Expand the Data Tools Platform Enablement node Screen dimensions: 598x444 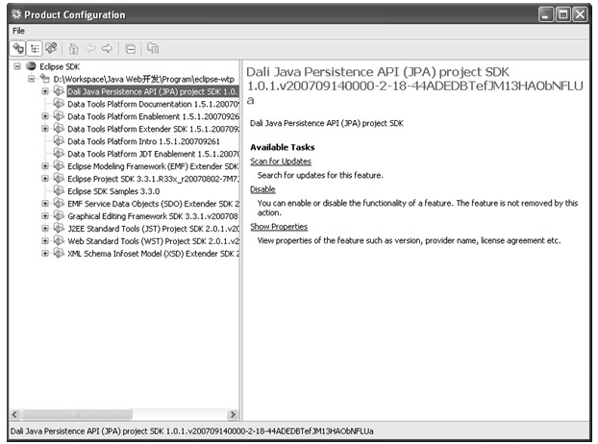pos(45,116)
